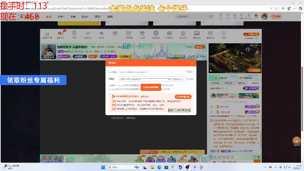
Task: Copy the rtmp address
Action: click(x=190, y=72)
